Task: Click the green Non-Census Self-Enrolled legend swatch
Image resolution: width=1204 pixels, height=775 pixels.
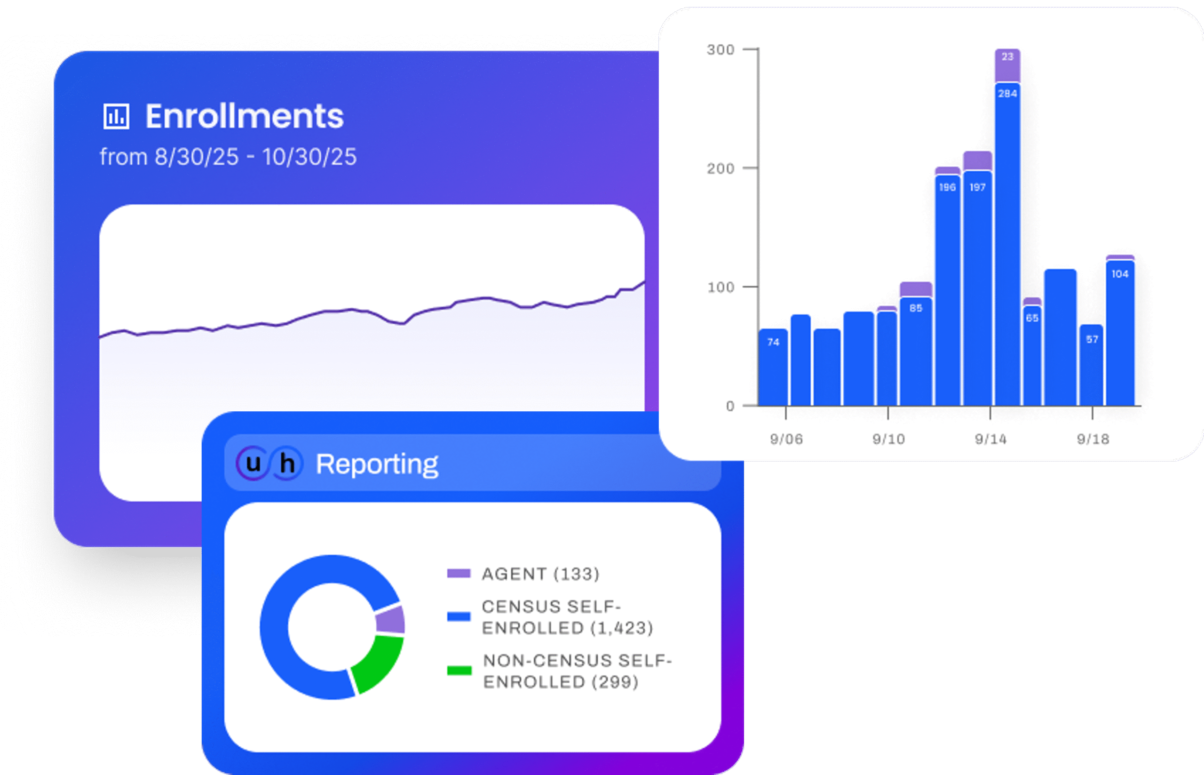Action: pos(459,671)
